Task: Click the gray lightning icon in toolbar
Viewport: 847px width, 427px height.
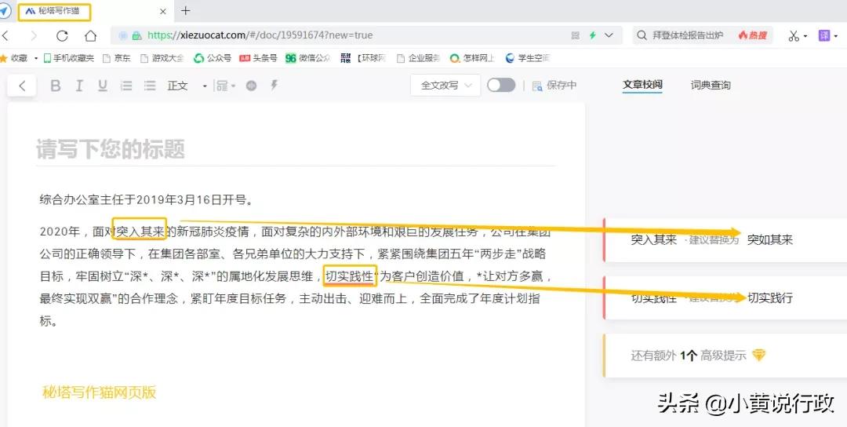Action: tap(274, 85)
